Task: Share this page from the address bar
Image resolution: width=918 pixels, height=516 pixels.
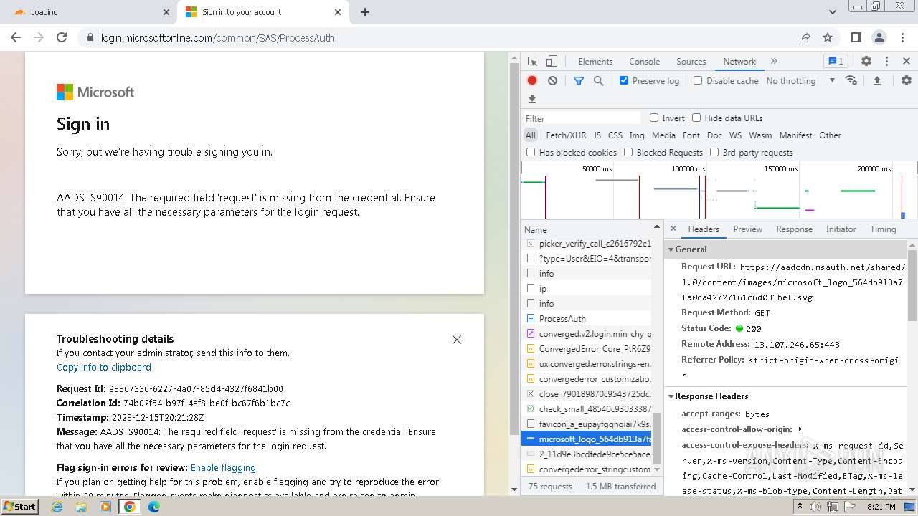Action: (805, 37)
